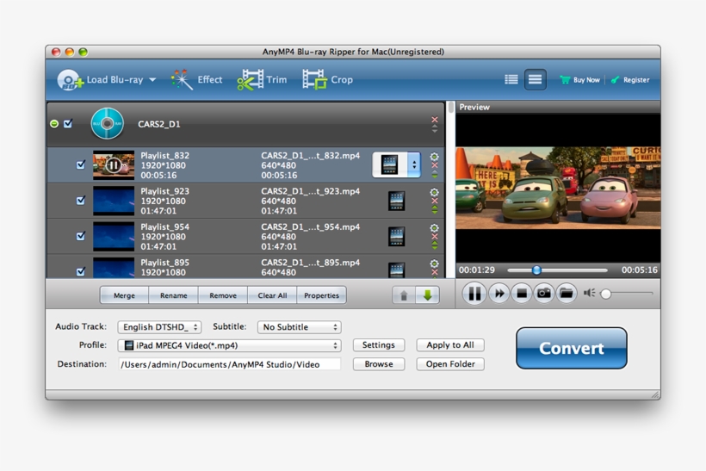Open snapshot folder icon
706x471 pixels.
[567, 294]
